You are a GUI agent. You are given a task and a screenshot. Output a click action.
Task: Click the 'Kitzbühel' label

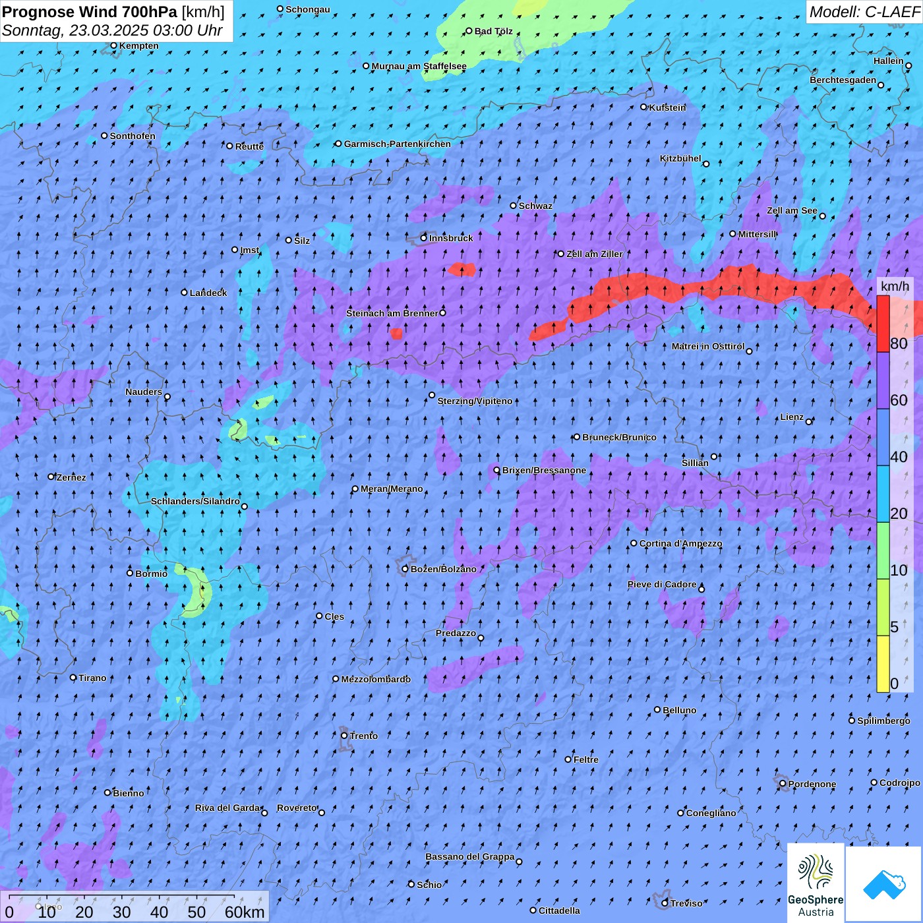click(680, 158)
